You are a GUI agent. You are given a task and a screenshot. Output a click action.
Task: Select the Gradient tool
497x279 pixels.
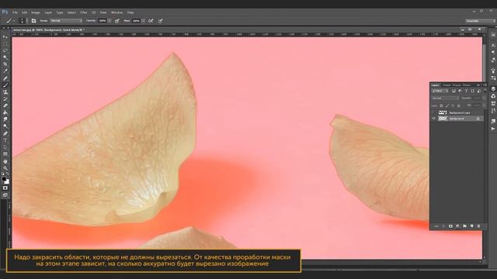coord(5,112)
